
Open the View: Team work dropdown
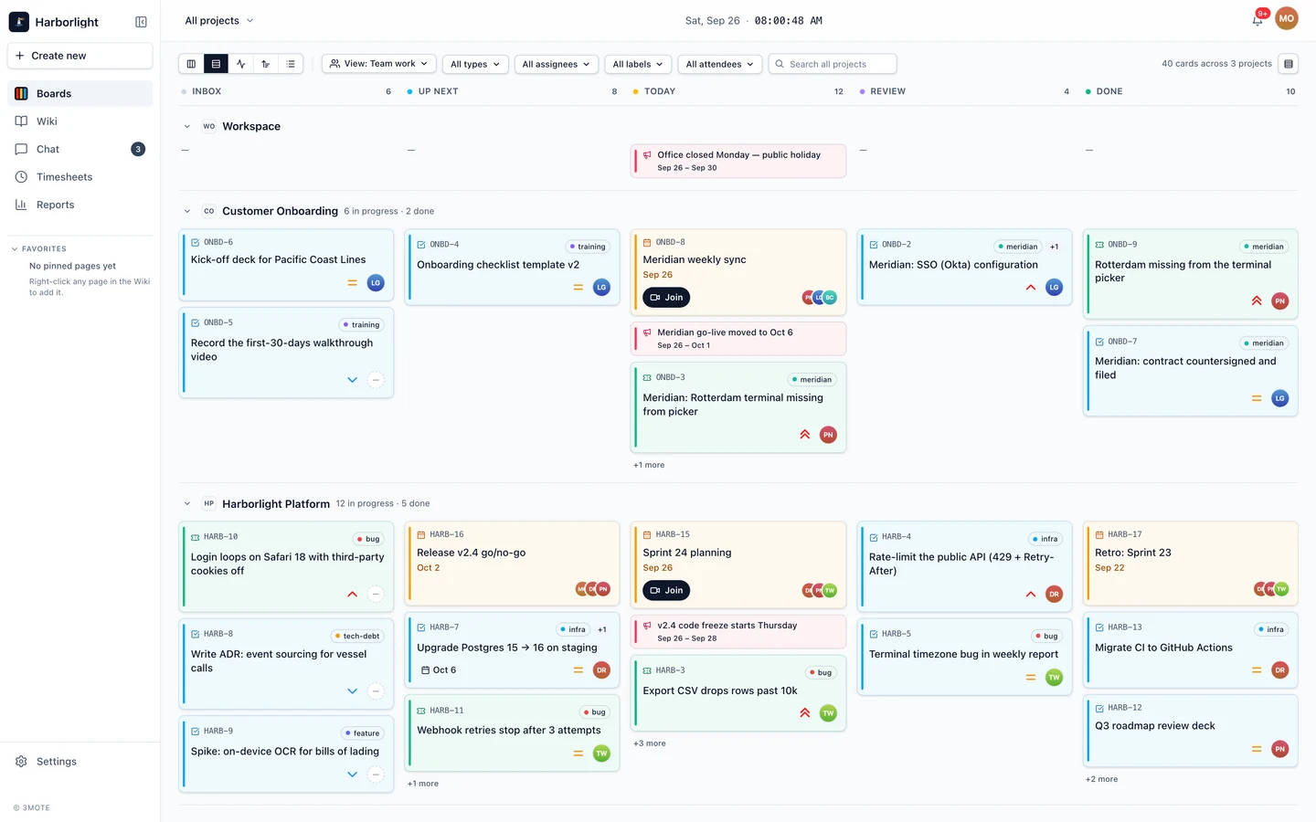point(379,64)
